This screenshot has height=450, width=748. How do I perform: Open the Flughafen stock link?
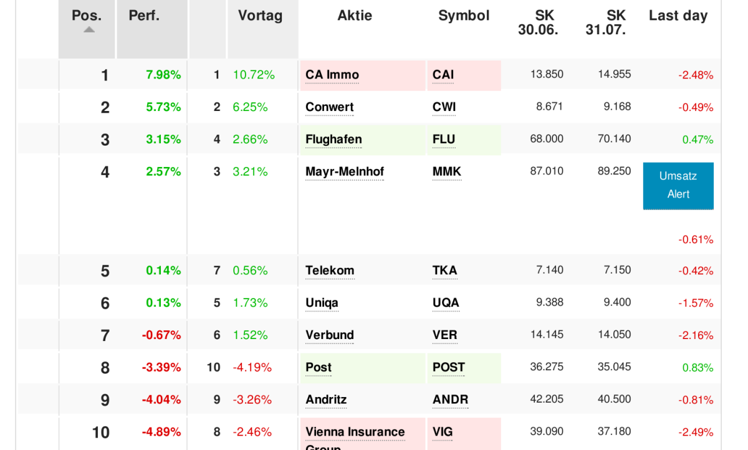333,140
